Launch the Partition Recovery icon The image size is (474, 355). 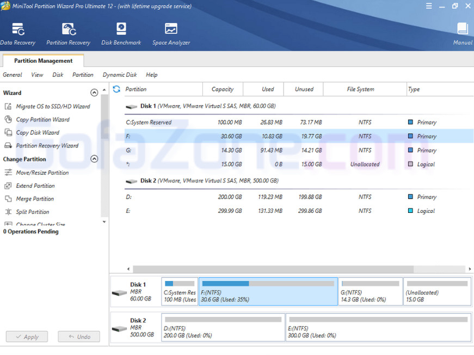pos(69,34)
